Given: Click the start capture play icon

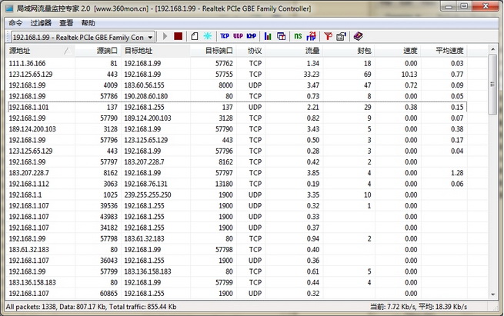Looking at the screenshot, I should [x=165, y=36].
